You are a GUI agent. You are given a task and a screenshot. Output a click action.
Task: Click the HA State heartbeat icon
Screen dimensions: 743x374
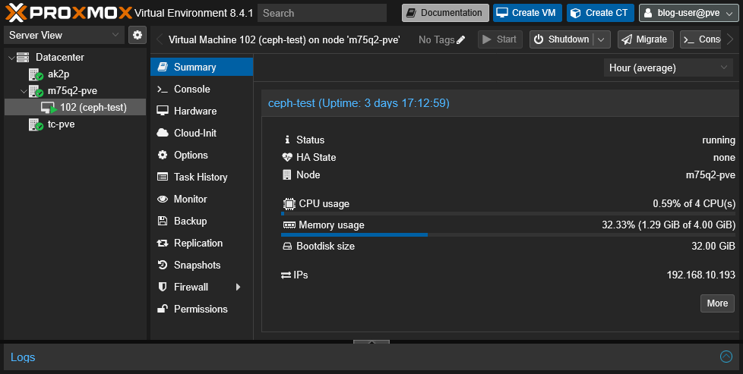[x=287, y=157]
